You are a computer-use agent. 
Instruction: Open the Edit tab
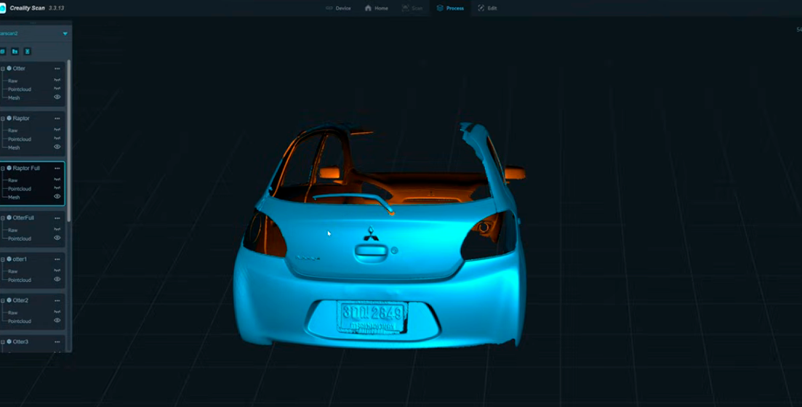coord(487,8)
